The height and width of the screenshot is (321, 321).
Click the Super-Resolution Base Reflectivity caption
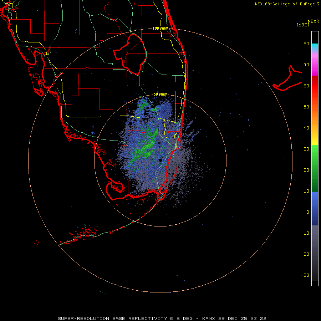click(162, 319)
